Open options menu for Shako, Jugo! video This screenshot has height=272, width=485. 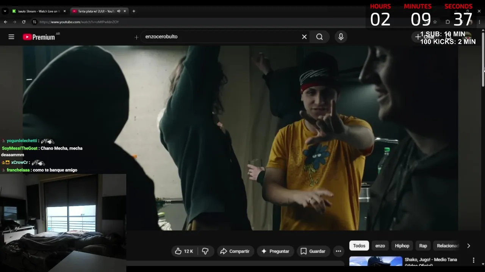pos(473,260)
